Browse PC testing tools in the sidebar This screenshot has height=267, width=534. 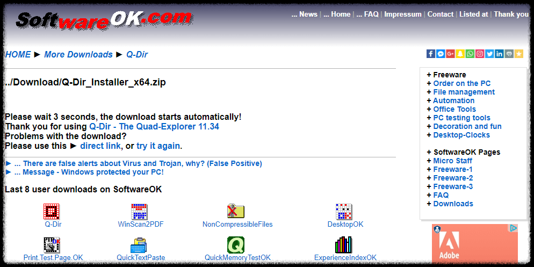pos(462,118)
